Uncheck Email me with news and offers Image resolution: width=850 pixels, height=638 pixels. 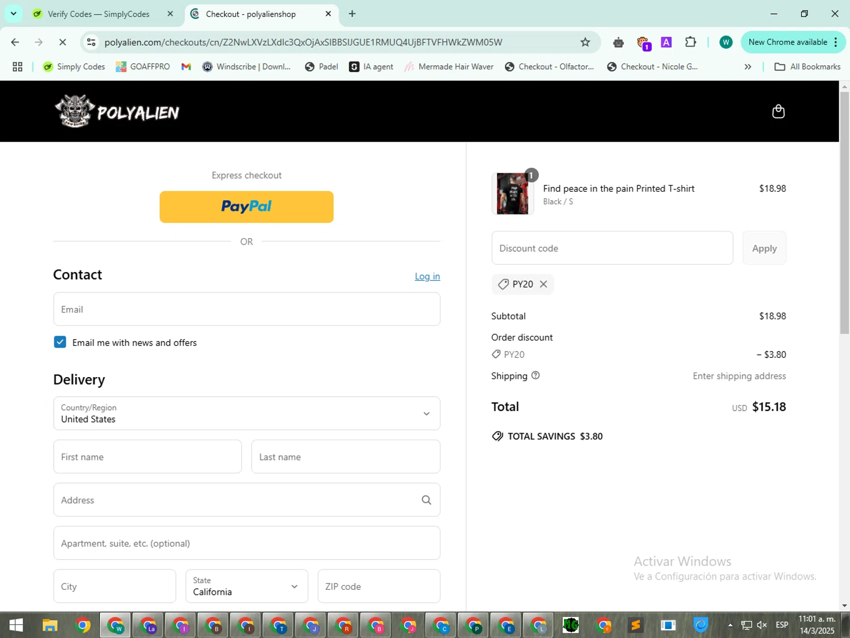(x=60, y=342)
